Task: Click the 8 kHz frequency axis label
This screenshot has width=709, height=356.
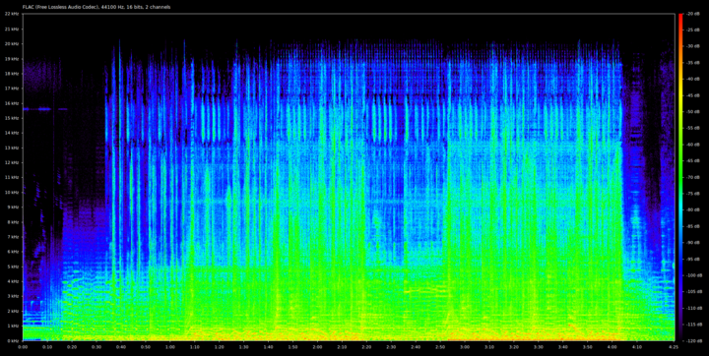Action: tap(12, 222)
